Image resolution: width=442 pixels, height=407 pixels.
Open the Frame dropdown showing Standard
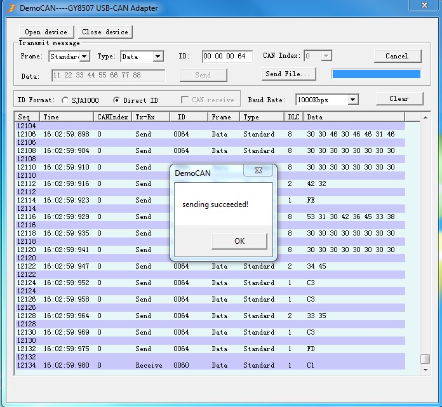84,57
